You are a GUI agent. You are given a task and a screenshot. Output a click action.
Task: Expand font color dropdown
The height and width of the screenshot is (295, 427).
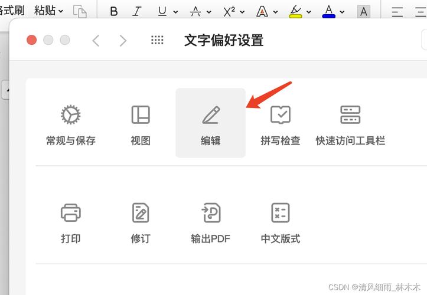342,12
